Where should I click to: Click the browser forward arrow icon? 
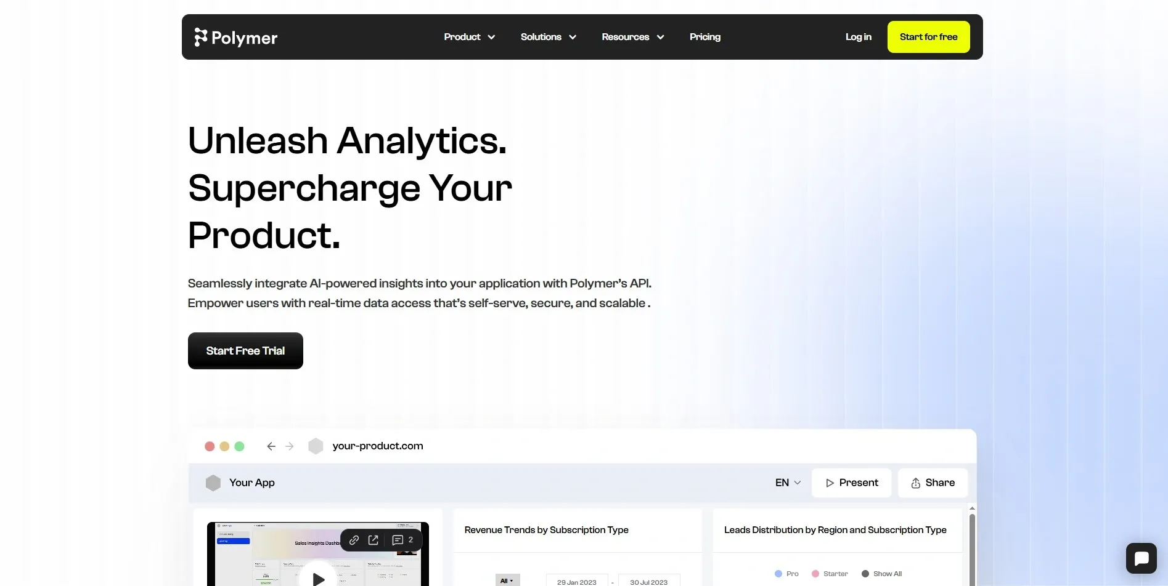click(x=290, y=446)
